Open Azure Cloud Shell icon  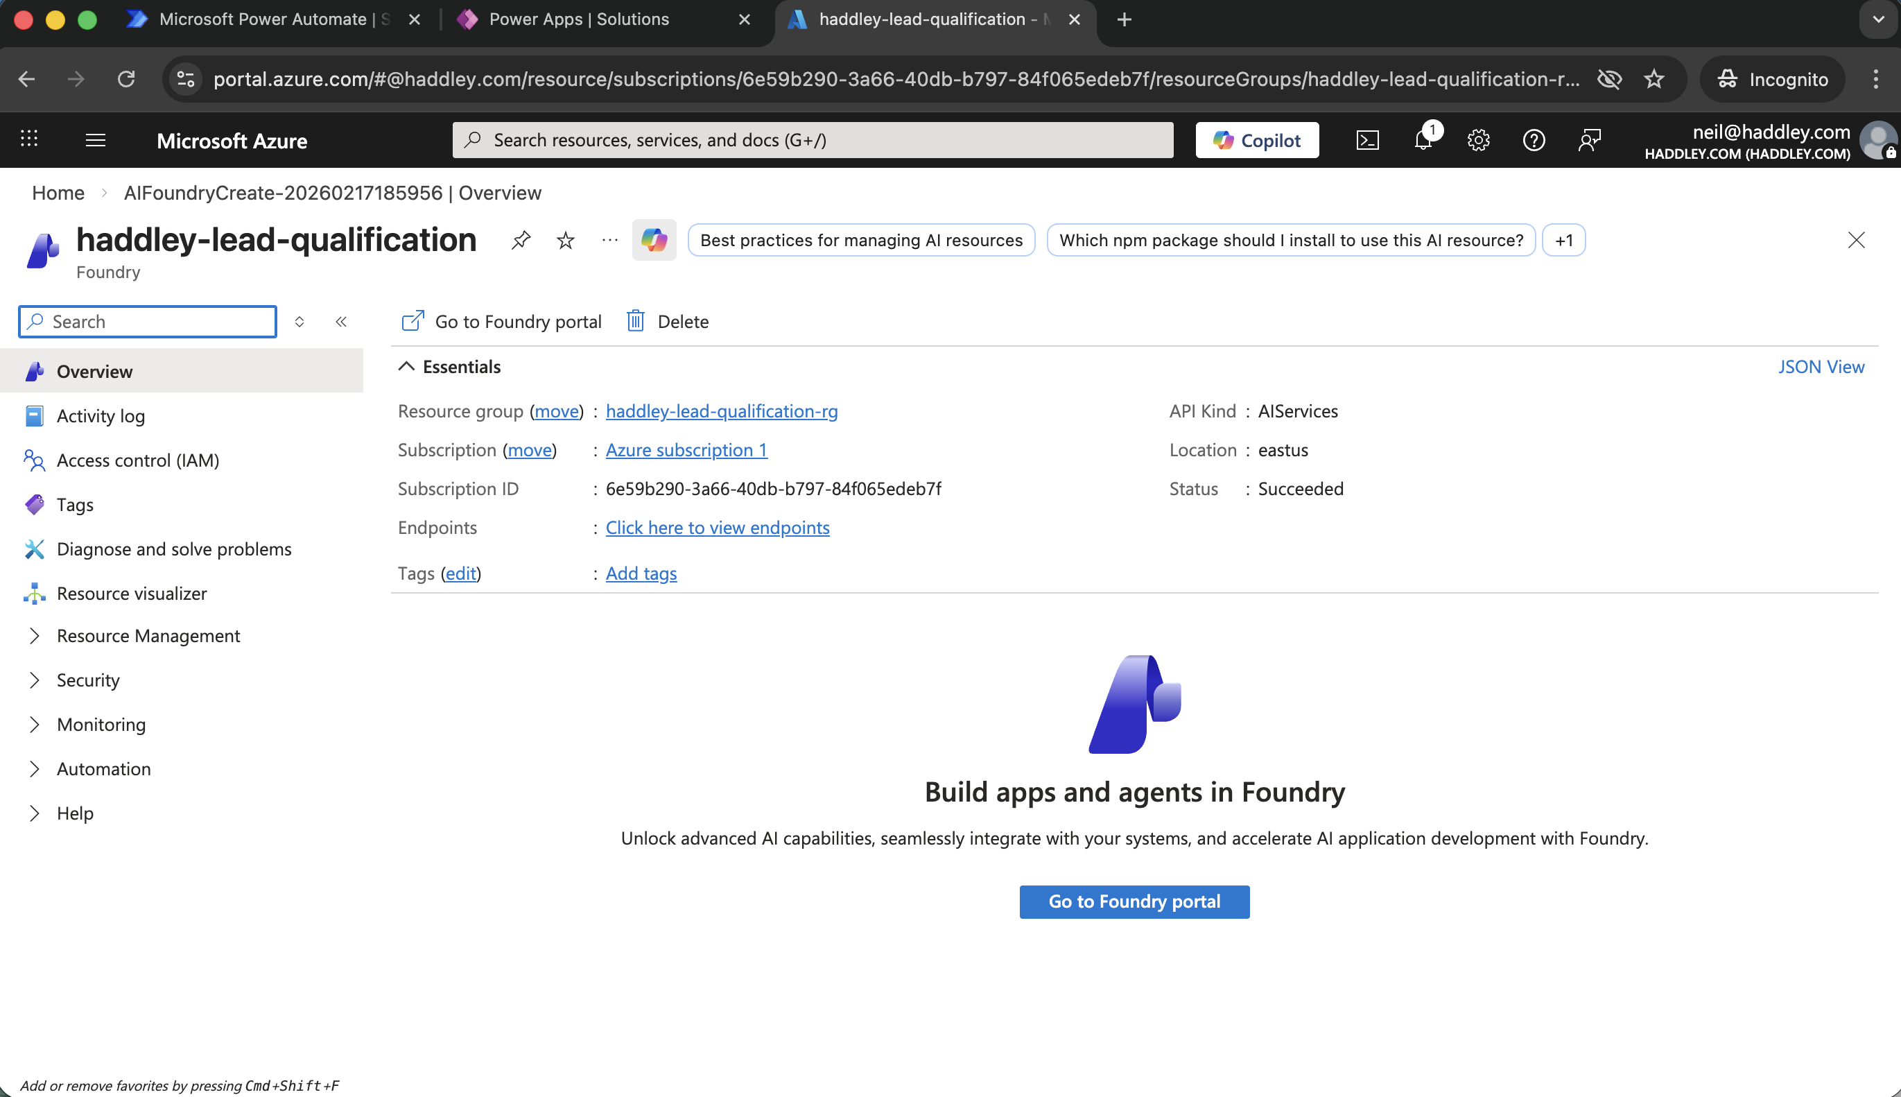(x=1367, y=140)
